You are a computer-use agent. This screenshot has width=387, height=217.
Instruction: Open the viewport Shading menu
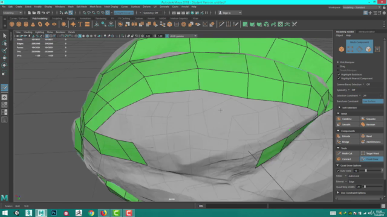click(x=28, y=32)
